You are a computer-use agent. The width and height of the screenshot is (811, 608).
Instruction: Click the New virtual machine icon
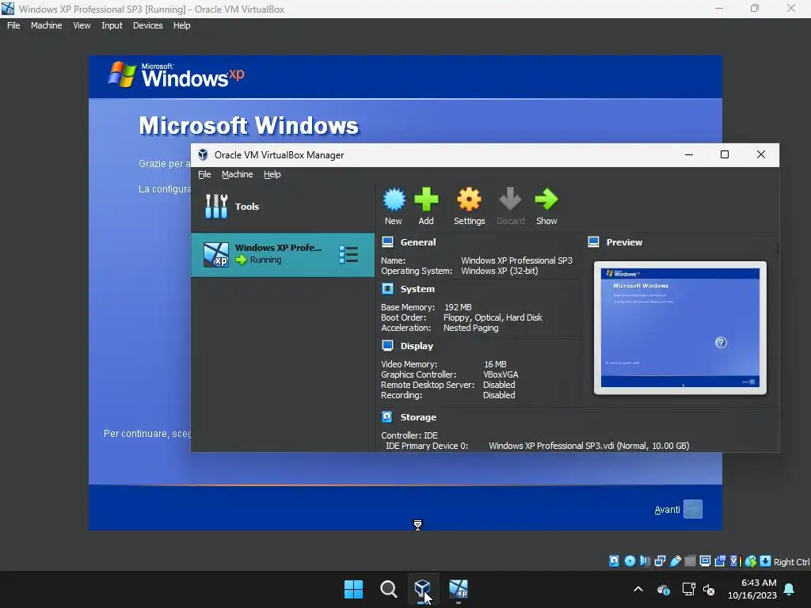(394, 199)
